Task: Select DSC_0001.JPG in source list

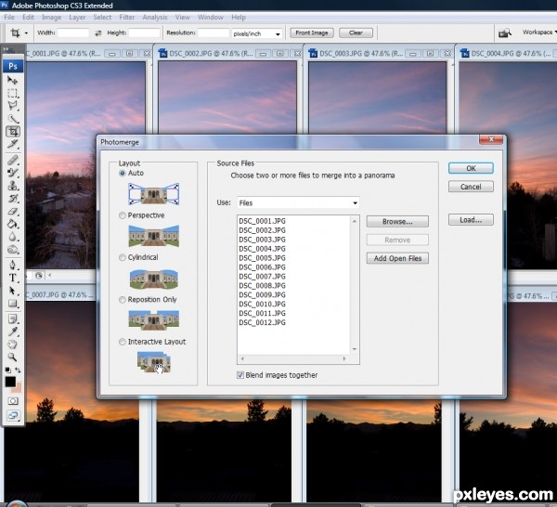Action: point(262,221)
